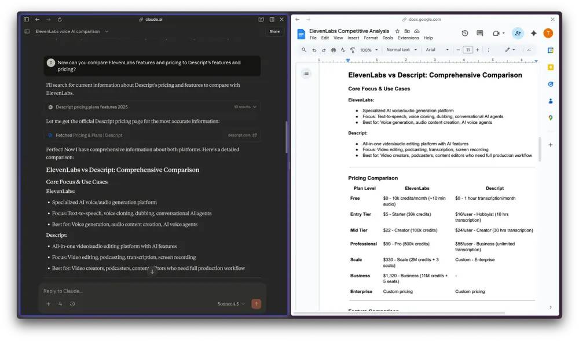This screenshot has width=579, height=341.
Task: Hide the Docs menus with the collapse arrow
Action: (529, 50)
